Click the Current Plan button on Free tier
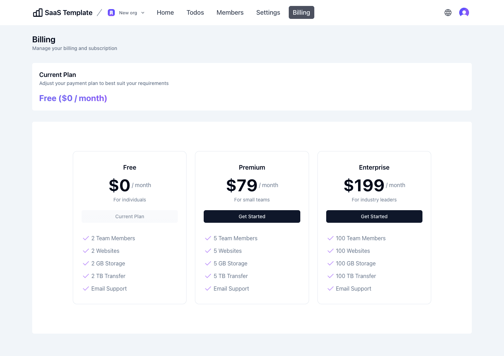 (129, 216)
